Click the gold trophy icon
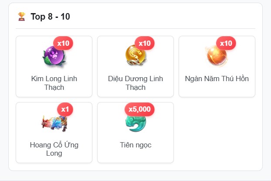This screenshot has height=181, width=271. click(22, 17)
